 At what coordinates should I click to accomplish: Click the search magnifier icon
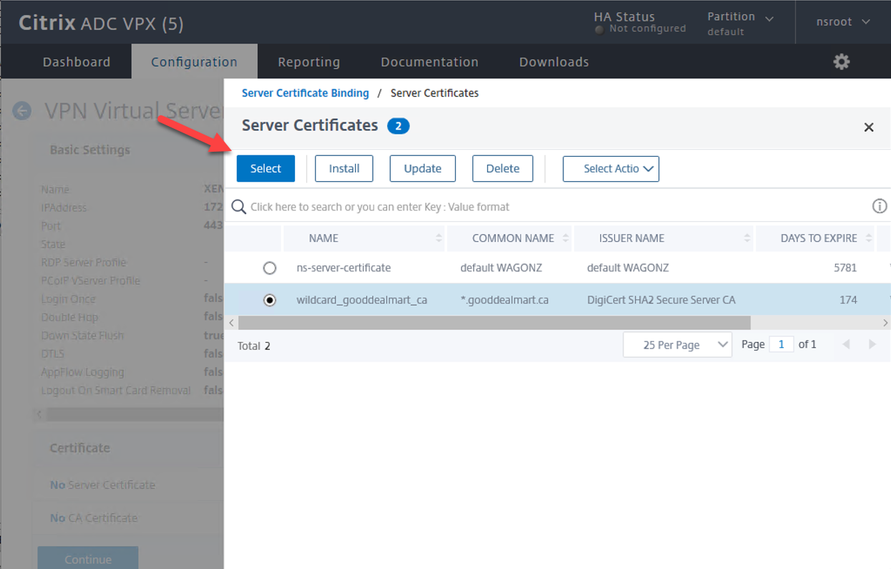pyautogui.click(x=239, y=207)
